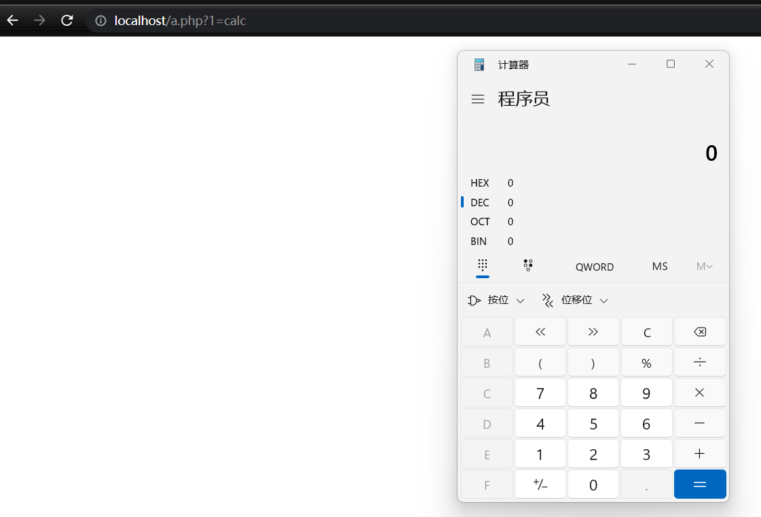Open the calculator hamburger navigation menu
The width and height of the screenshot is (761, 517).
(x=478, y=100)
